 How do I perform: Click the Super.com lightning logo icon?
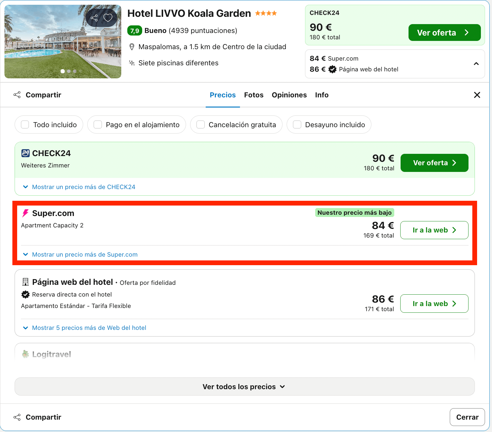25,213
